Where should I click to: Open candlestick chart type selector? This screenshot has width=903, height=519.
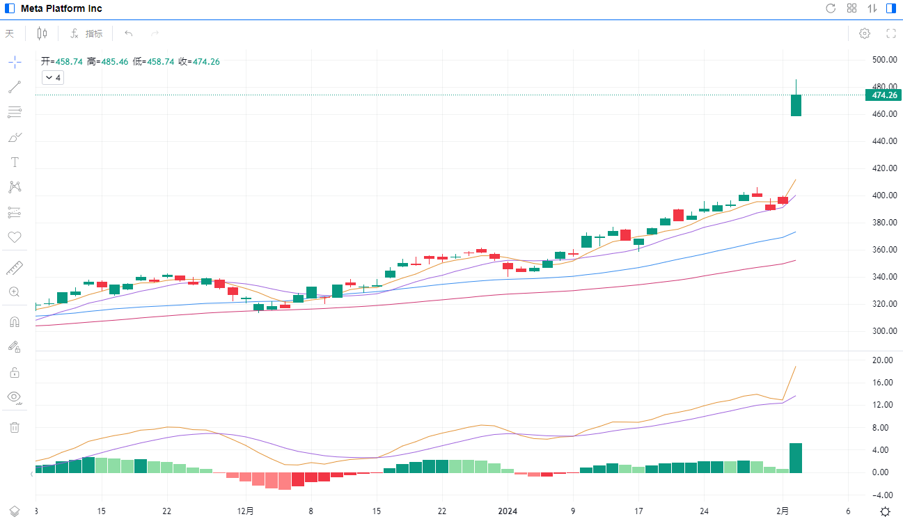click(x=42, y=33)
